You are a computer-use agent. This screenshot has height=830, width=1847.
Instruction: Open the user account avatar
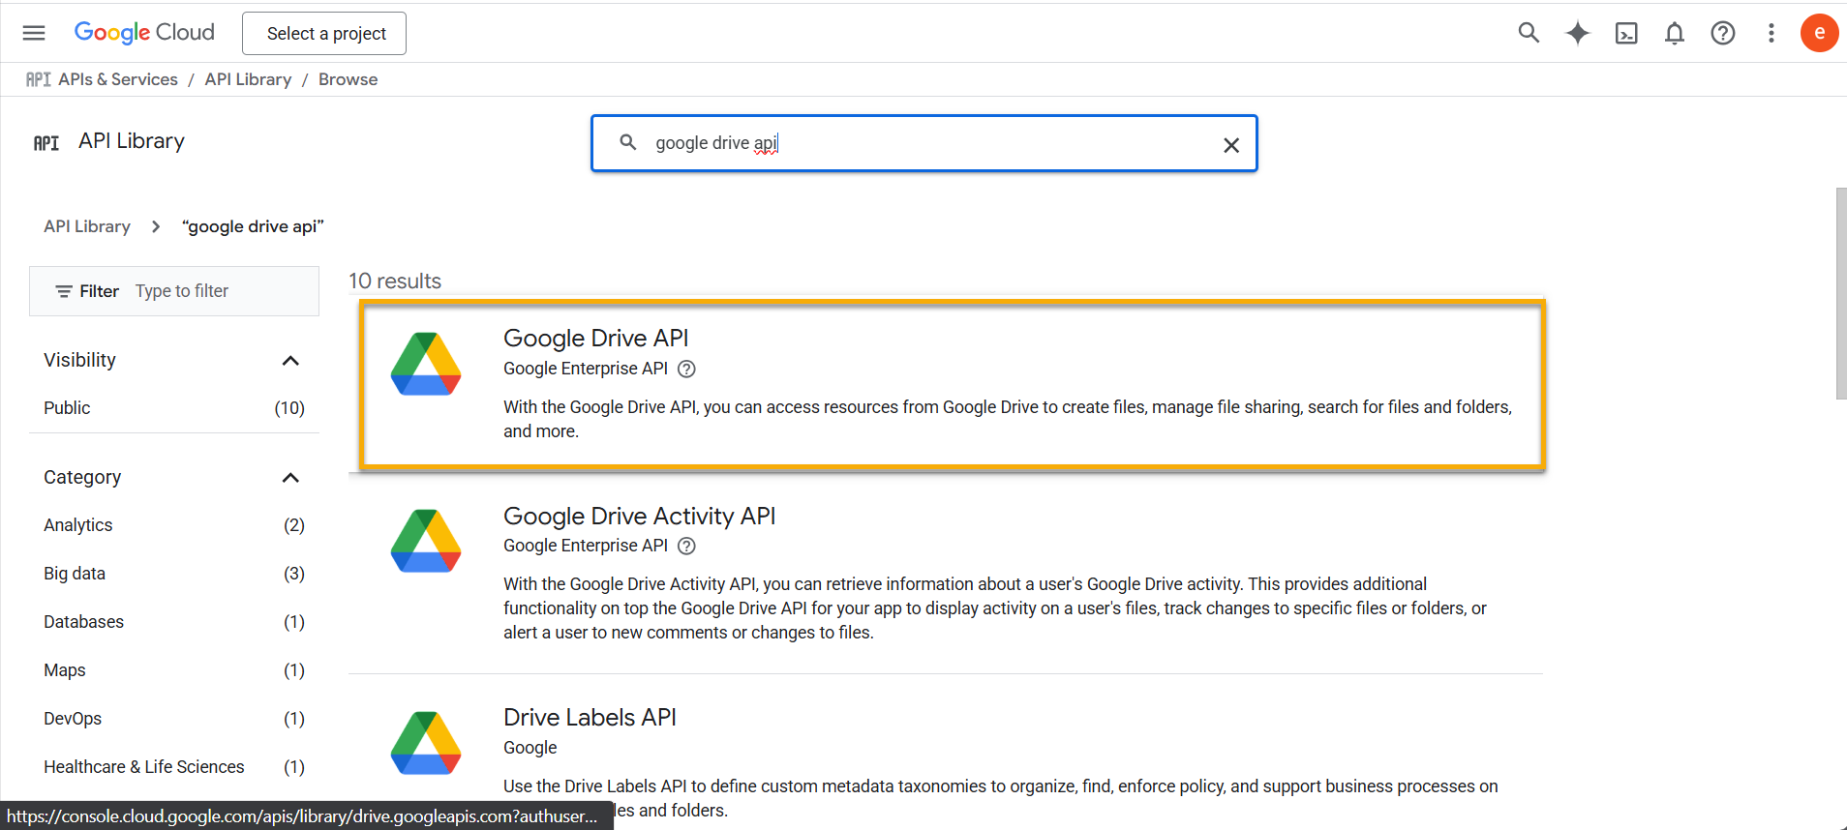(x=1820, y=33)
